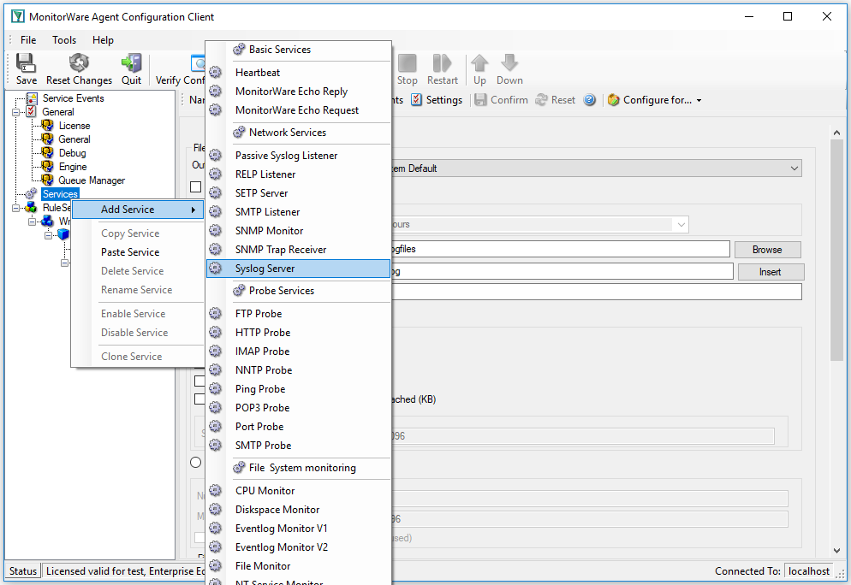Open the Configure for dropdown arrow

(699, 100)
